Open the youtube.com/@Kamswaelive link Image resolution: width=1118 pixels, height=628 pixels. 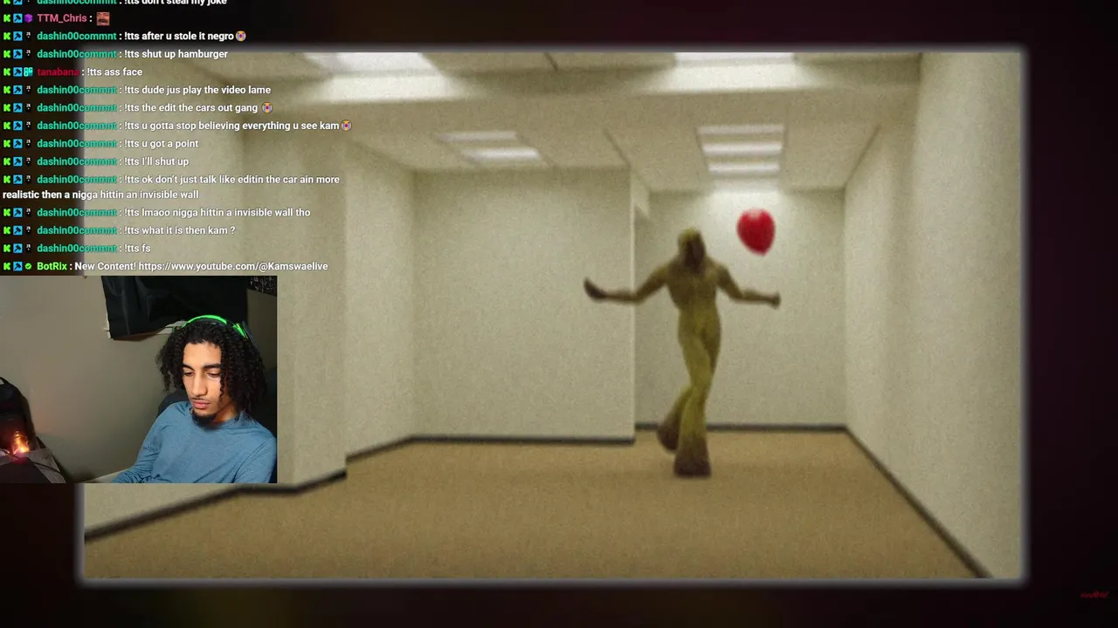coord(232,266)
